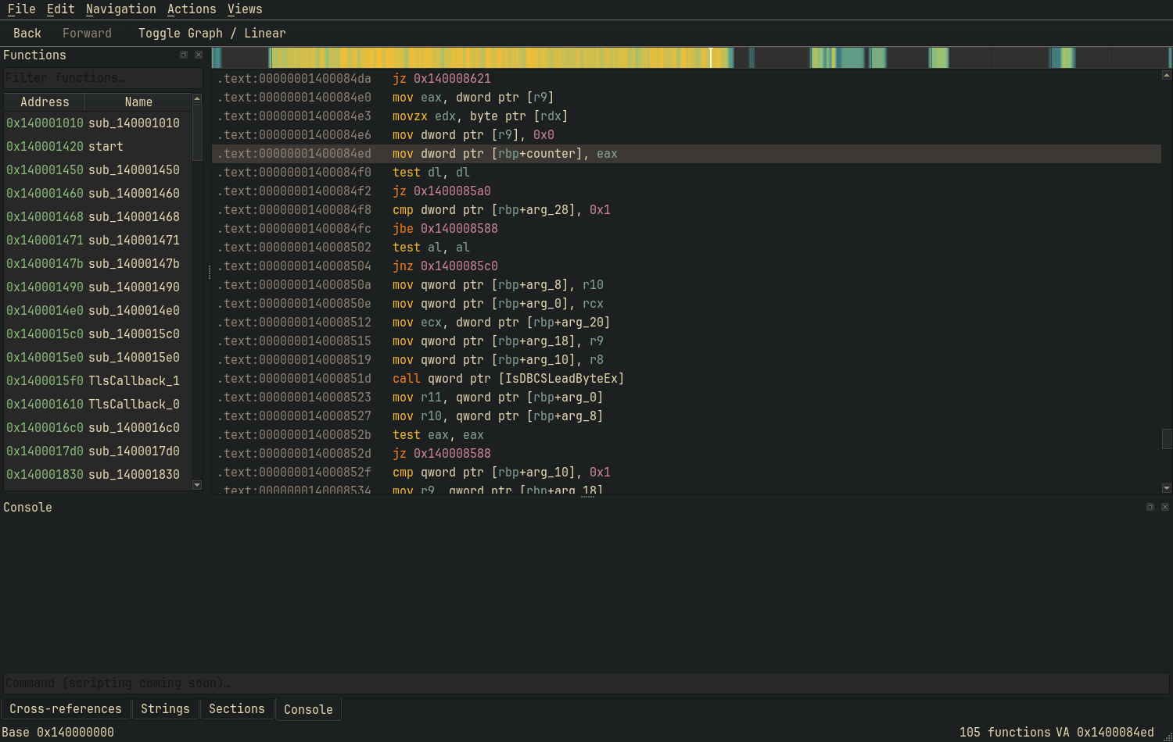Screen dimensions: 1173x742
Task: Select function sub_140001010
Action: tap(98, 123)
